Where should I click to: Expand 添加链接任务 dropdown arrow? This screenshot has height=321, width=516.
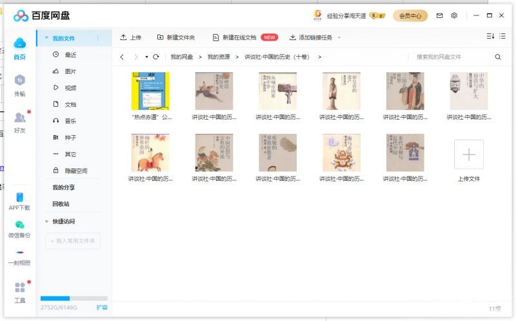pyautogui.click(x=339, y=38)
